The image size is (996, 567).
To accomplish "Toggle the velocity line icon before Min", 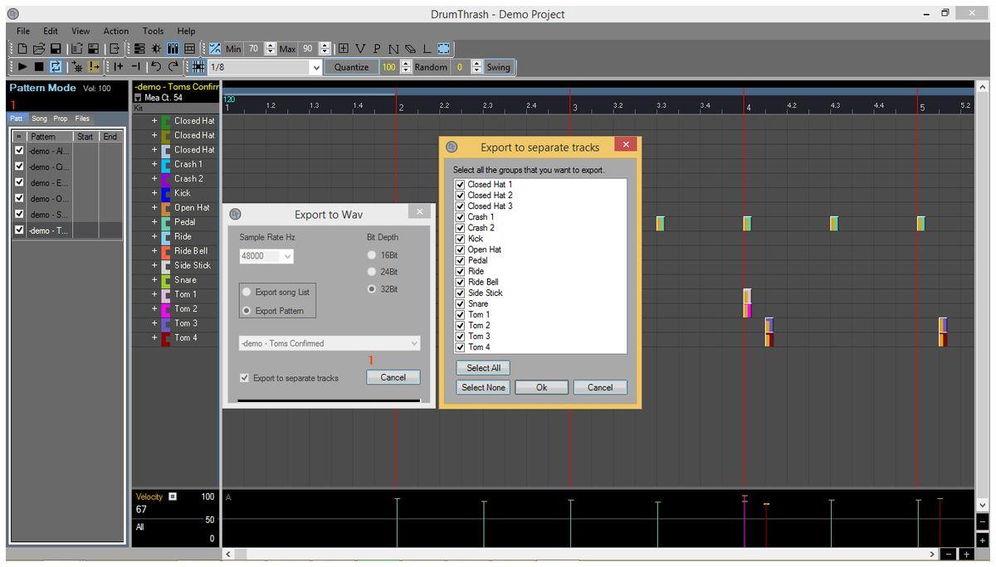I will 214,49.
